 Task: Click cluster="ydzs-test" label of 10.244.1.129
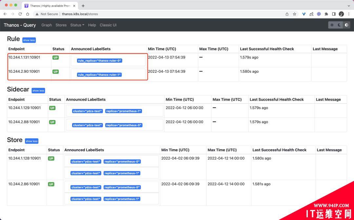88,111
